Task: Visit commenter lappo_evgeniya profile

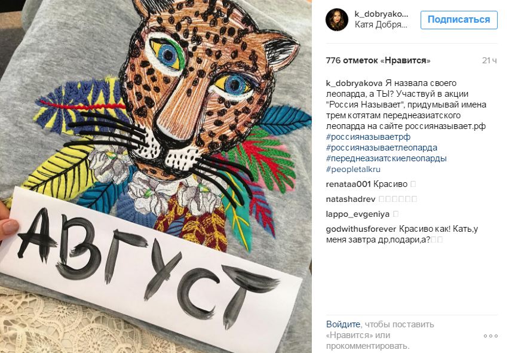Action: tap(357, 214)
